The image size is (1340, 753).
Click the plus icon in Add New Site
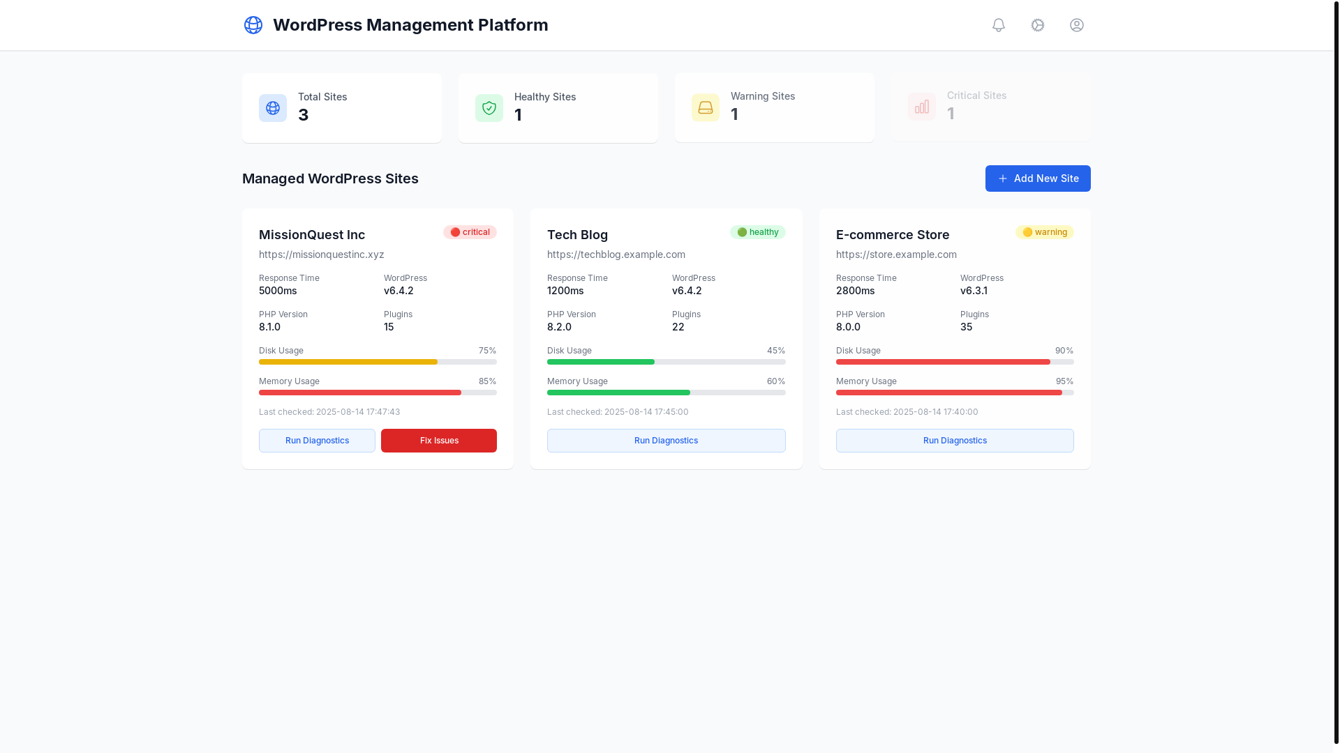click(1003, 178)
